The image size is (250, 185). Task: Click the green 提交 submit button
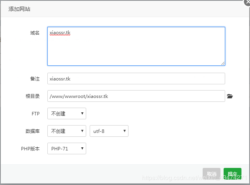(x=232, y=174)
